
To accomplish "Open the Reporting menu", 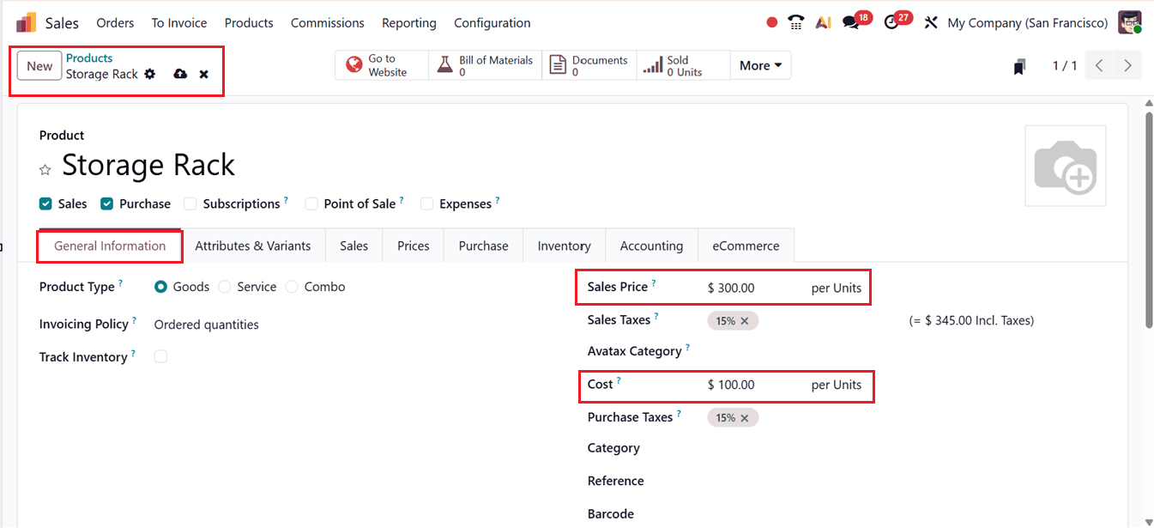I will [408, 22].
